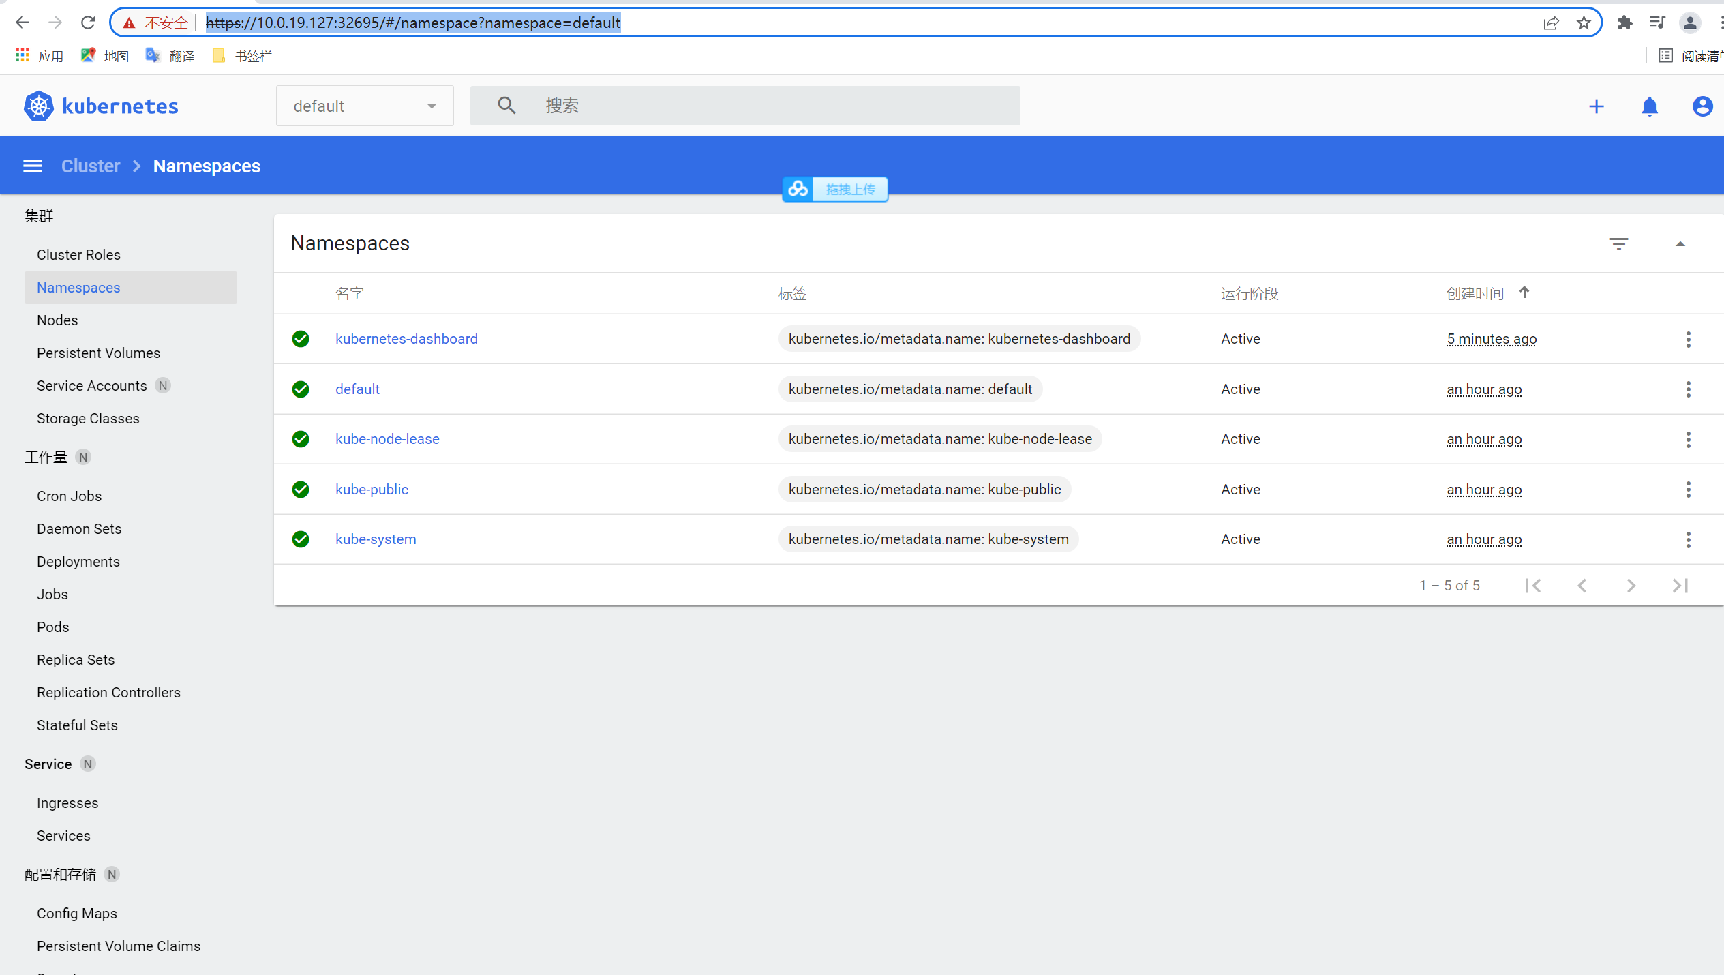Select Nodes in sidebar
1724x975 pixels.
click(x=57, y=320)
